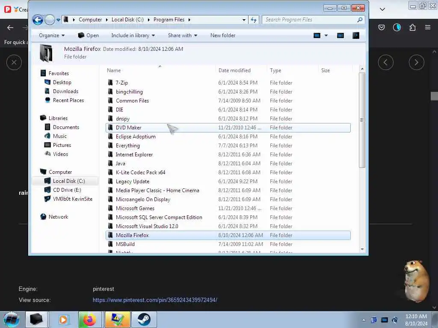Open recent locations dropdown arrow near Back button
Viewport: 438px width, 328px height.
[58, 20]
